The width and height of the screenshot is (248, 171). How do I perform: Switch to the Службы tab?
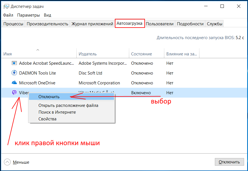[215, 24]
